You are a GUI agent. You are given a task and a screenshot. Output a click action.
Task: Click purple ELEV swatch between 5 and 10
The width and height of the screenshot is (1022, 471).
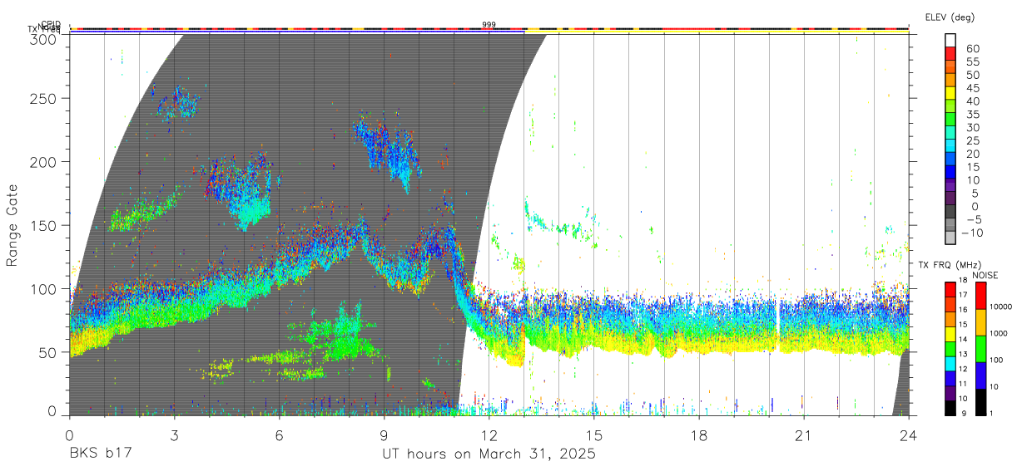pyautogui.click(x=951, y=184)
